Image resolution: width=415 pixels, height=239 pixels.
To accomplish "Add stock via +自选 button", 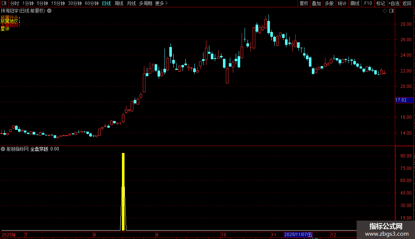I will [x=394, y=3].
